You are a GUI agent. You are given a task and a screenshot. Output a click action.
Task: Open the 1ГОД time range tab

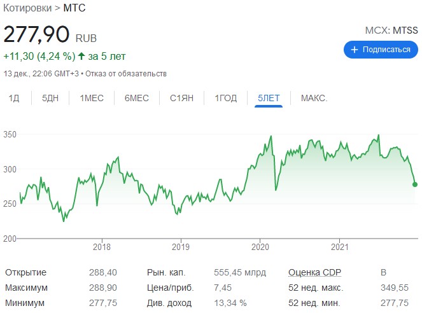click(225, 98)
